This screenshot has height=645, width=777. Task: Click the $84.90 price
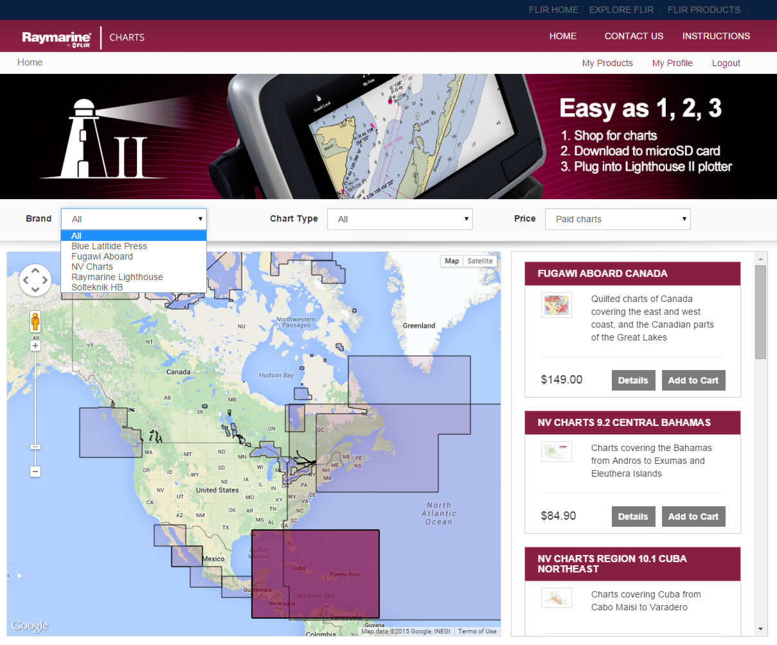click(x=558, y=516)
